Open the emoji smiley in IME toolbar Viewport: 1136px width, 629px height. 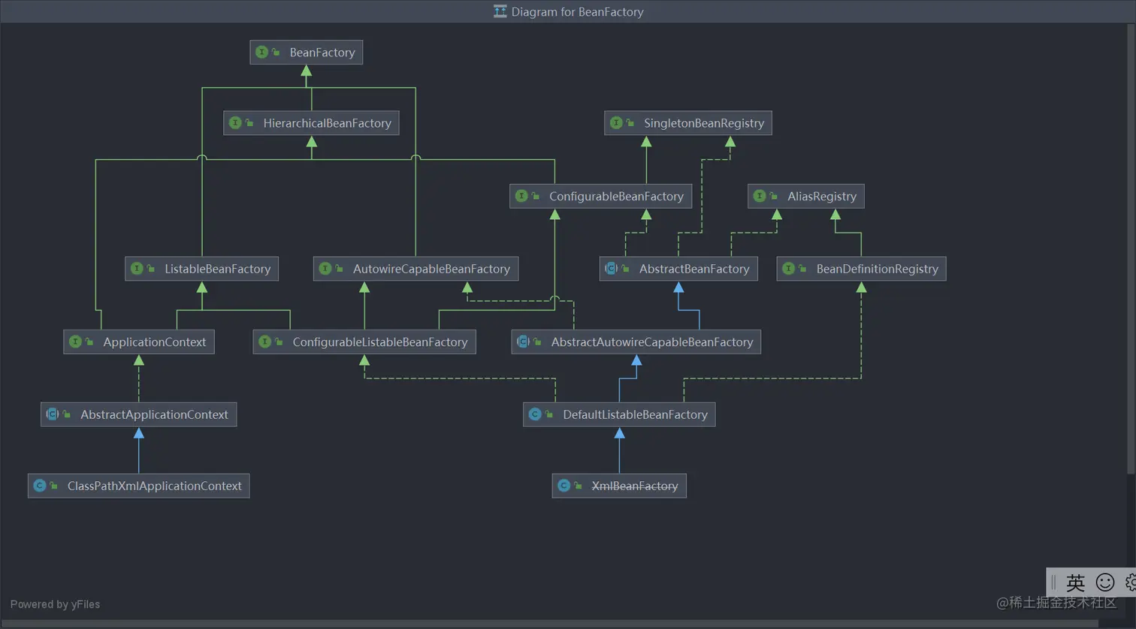point(1105,582)
